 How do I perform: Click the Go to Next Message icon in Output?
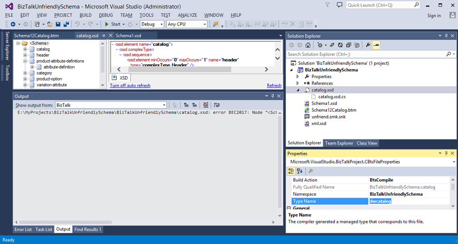(194, 105)
